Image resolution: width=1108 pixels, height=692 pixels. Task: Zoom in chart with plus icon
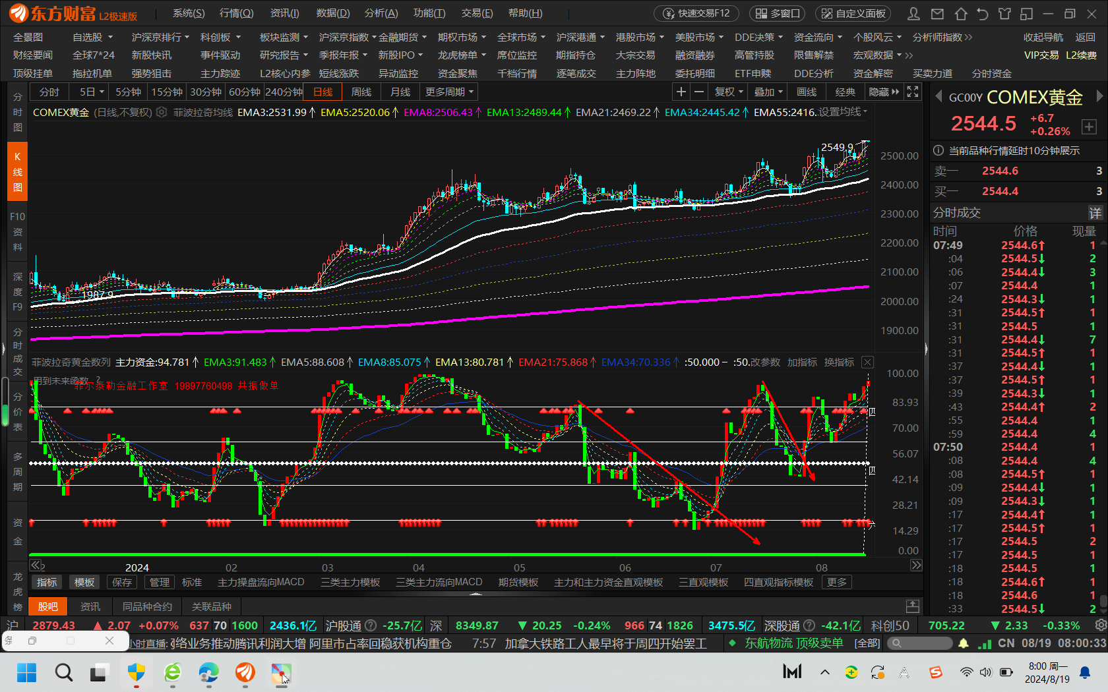pos(681,92)
